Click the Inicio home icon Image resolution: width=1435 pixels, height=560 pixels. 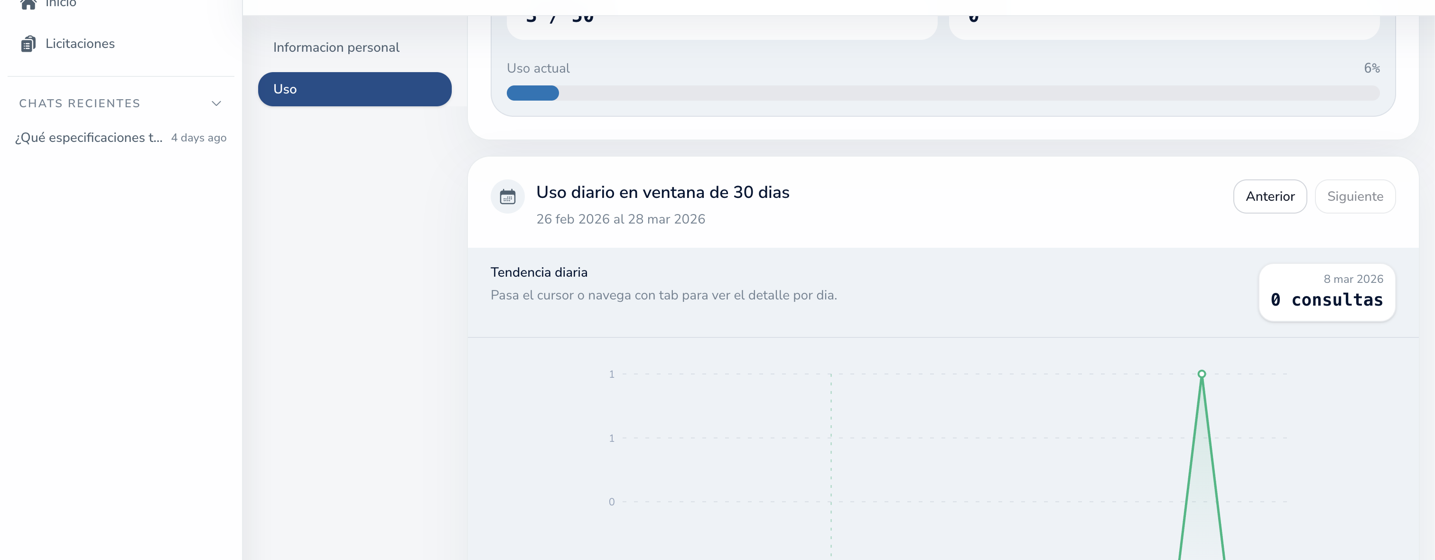point(28,4)
